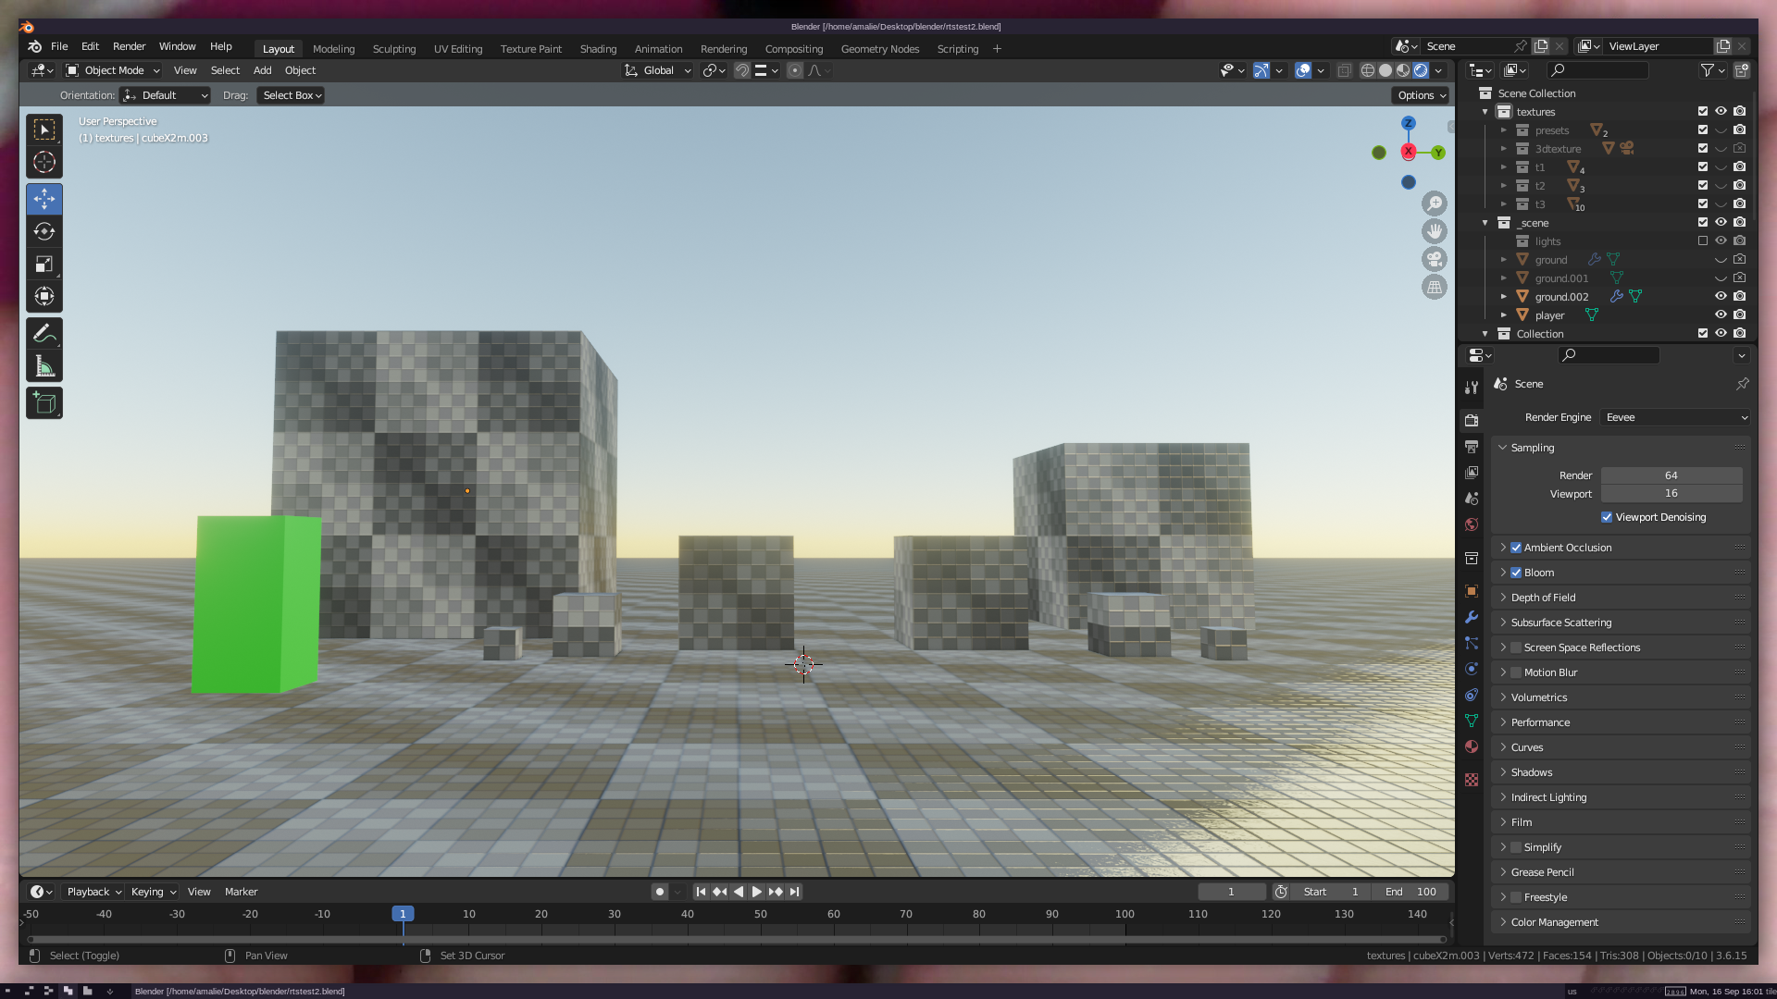Viewport: 1777px width, 999px height.
Task: Toggle camera view gizmo button
Action: point(1435,259)
